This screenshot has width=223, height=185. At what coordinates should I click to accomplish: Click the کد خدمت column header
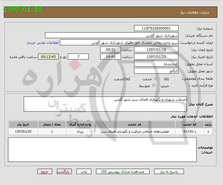189,125
